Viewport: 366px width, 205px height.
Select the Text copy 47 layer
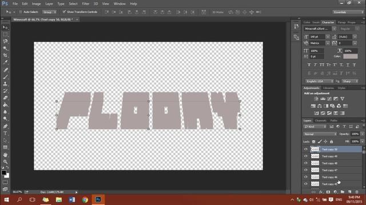tap(336, 170)
